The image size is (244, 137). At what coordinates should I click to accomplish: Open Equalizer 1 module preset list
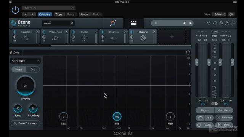coord(14,41)
